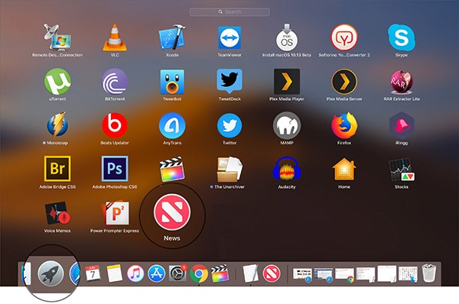Launch Google Chrome from the Dock
The image size is (459, 304).
(199, 273)
